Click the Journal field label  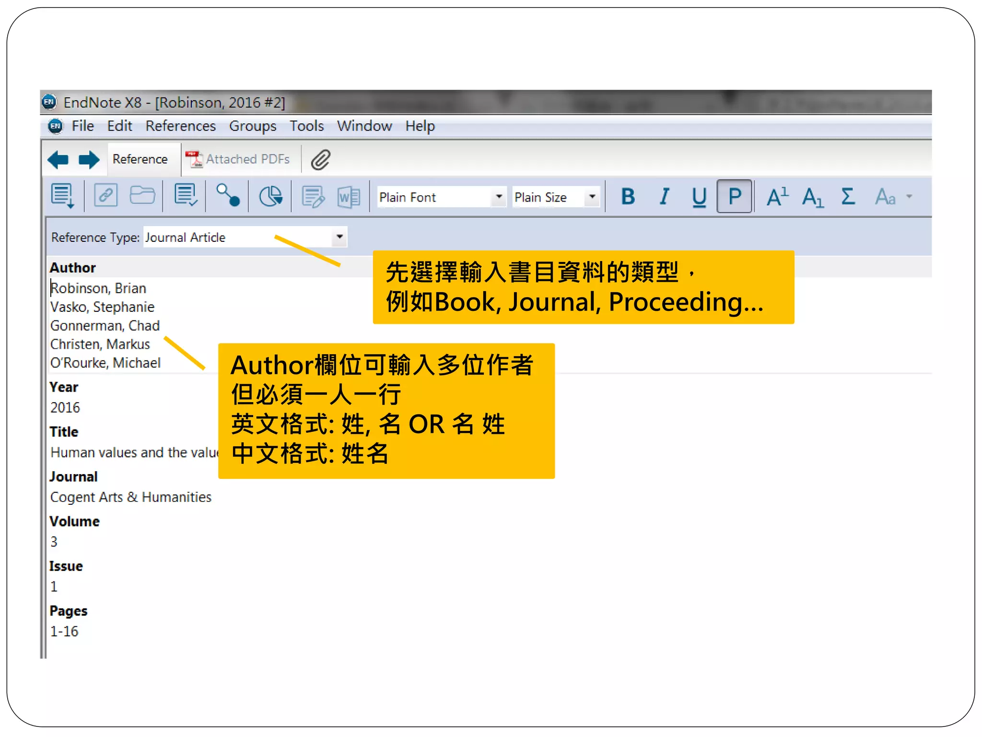[x=73, y=476]
